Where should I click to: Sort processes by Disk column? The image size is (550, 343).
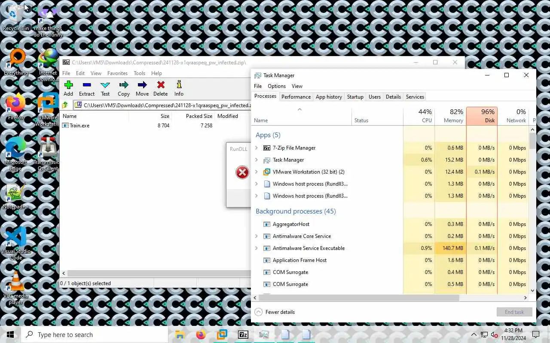482,116
